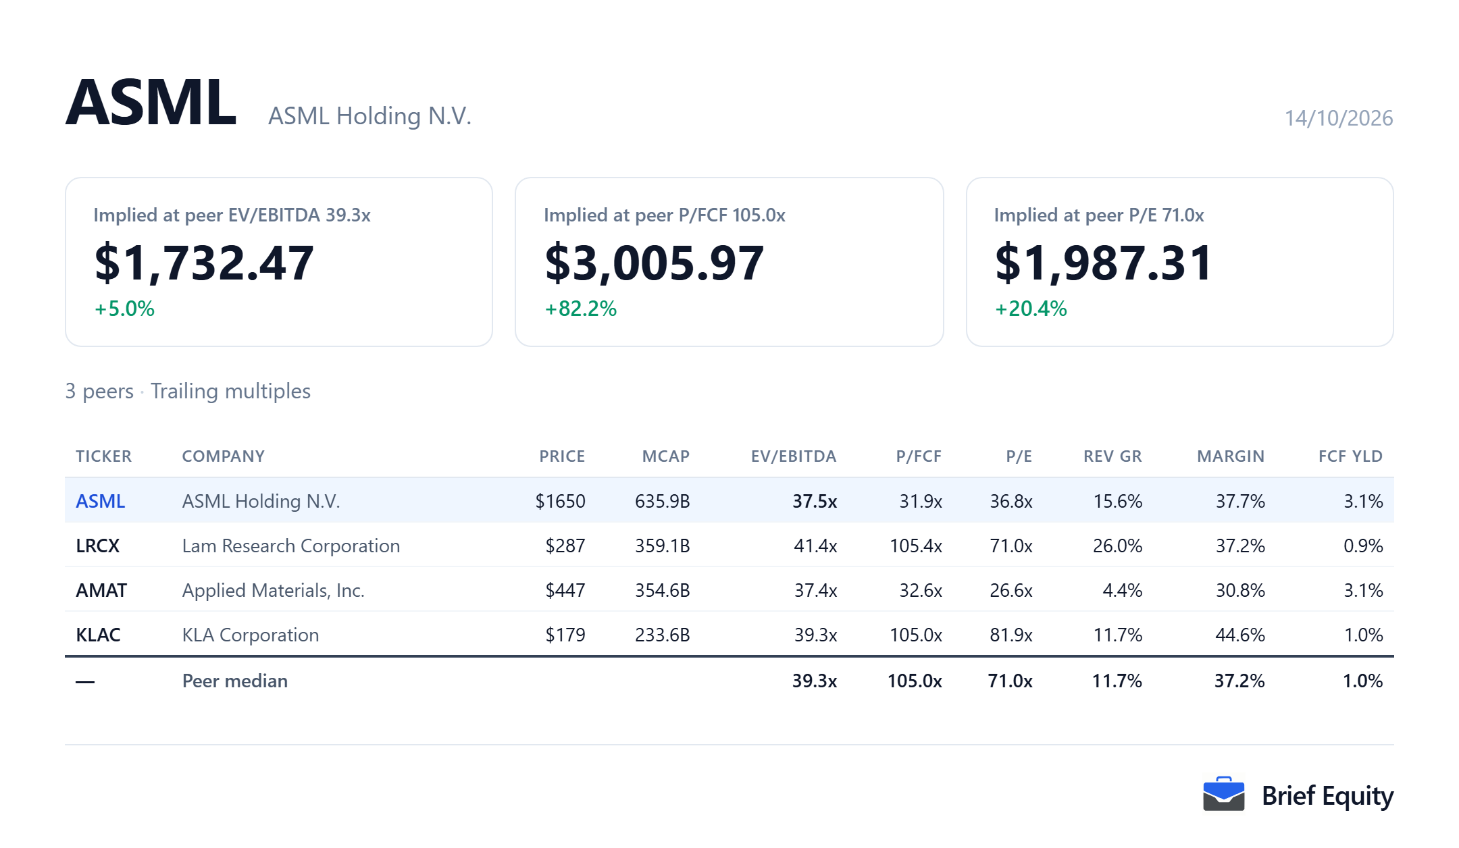Click the Brief Equity brand name
1459x848 pixels.
[x=1327, y=796]
